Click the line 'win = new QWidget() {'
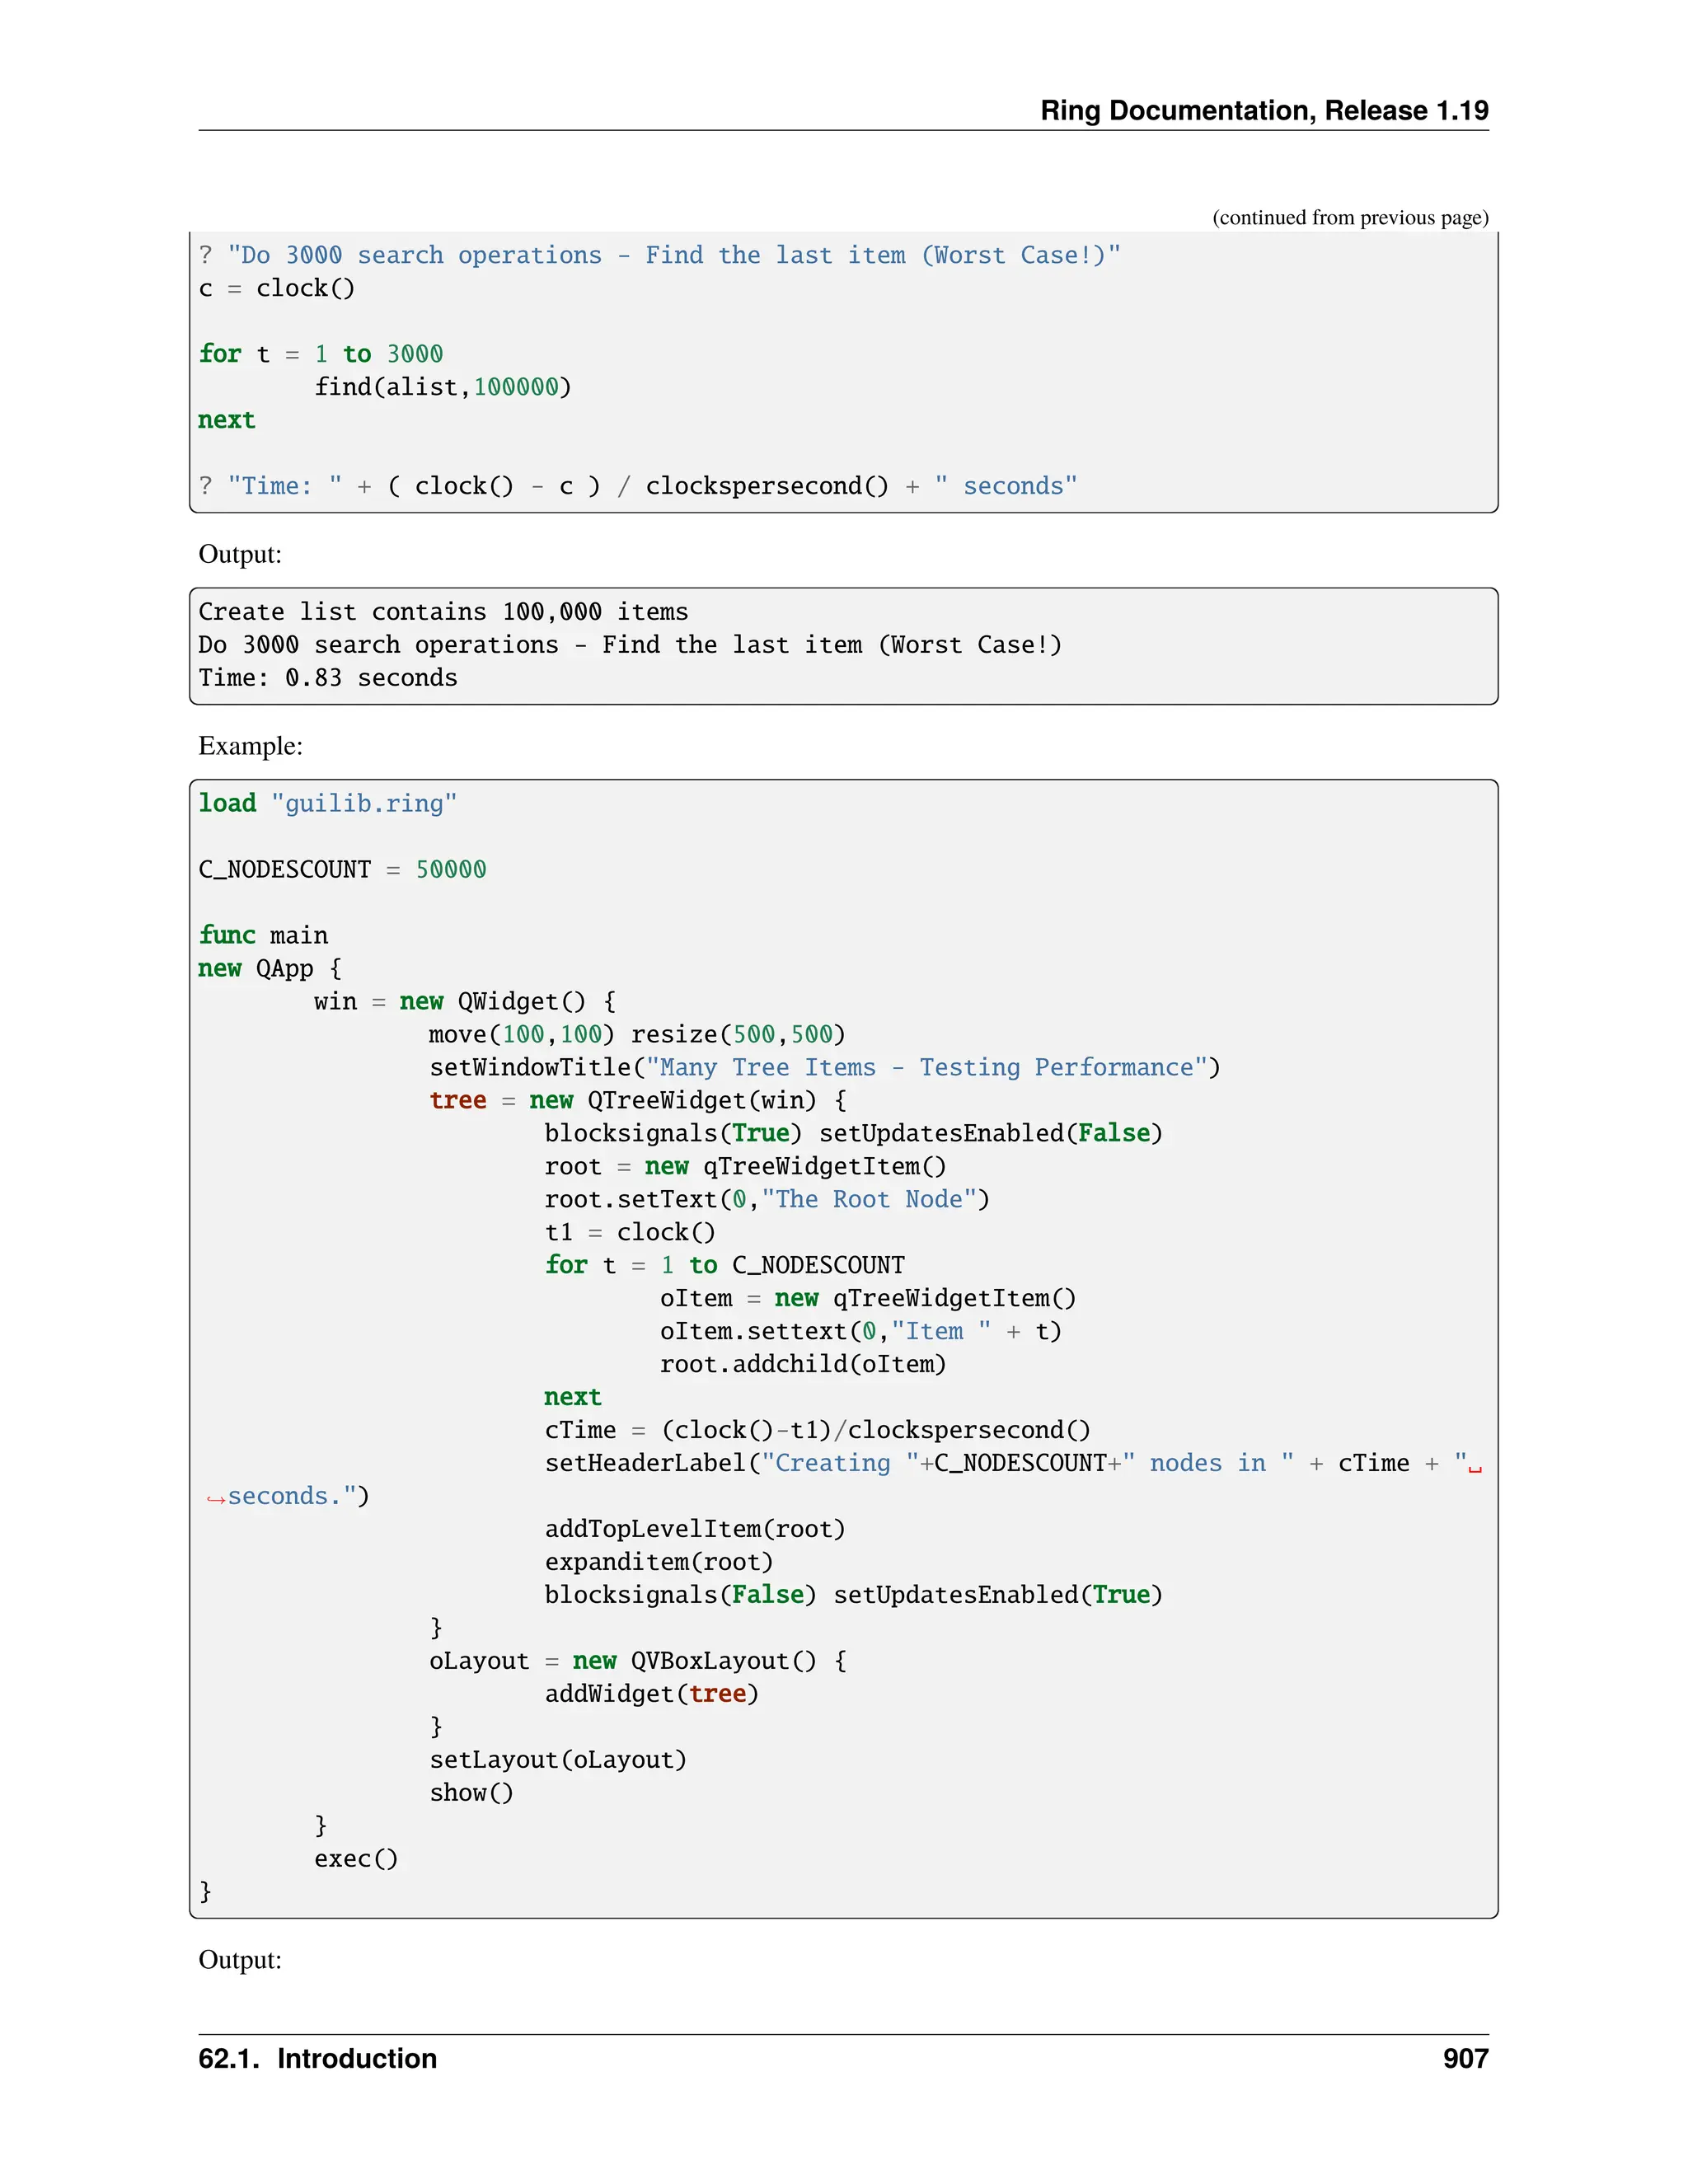1688x2184 pixels. point(465,1001)
